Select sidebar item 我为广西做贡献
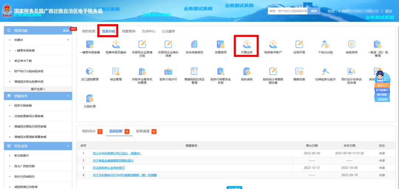 (38, 166)
